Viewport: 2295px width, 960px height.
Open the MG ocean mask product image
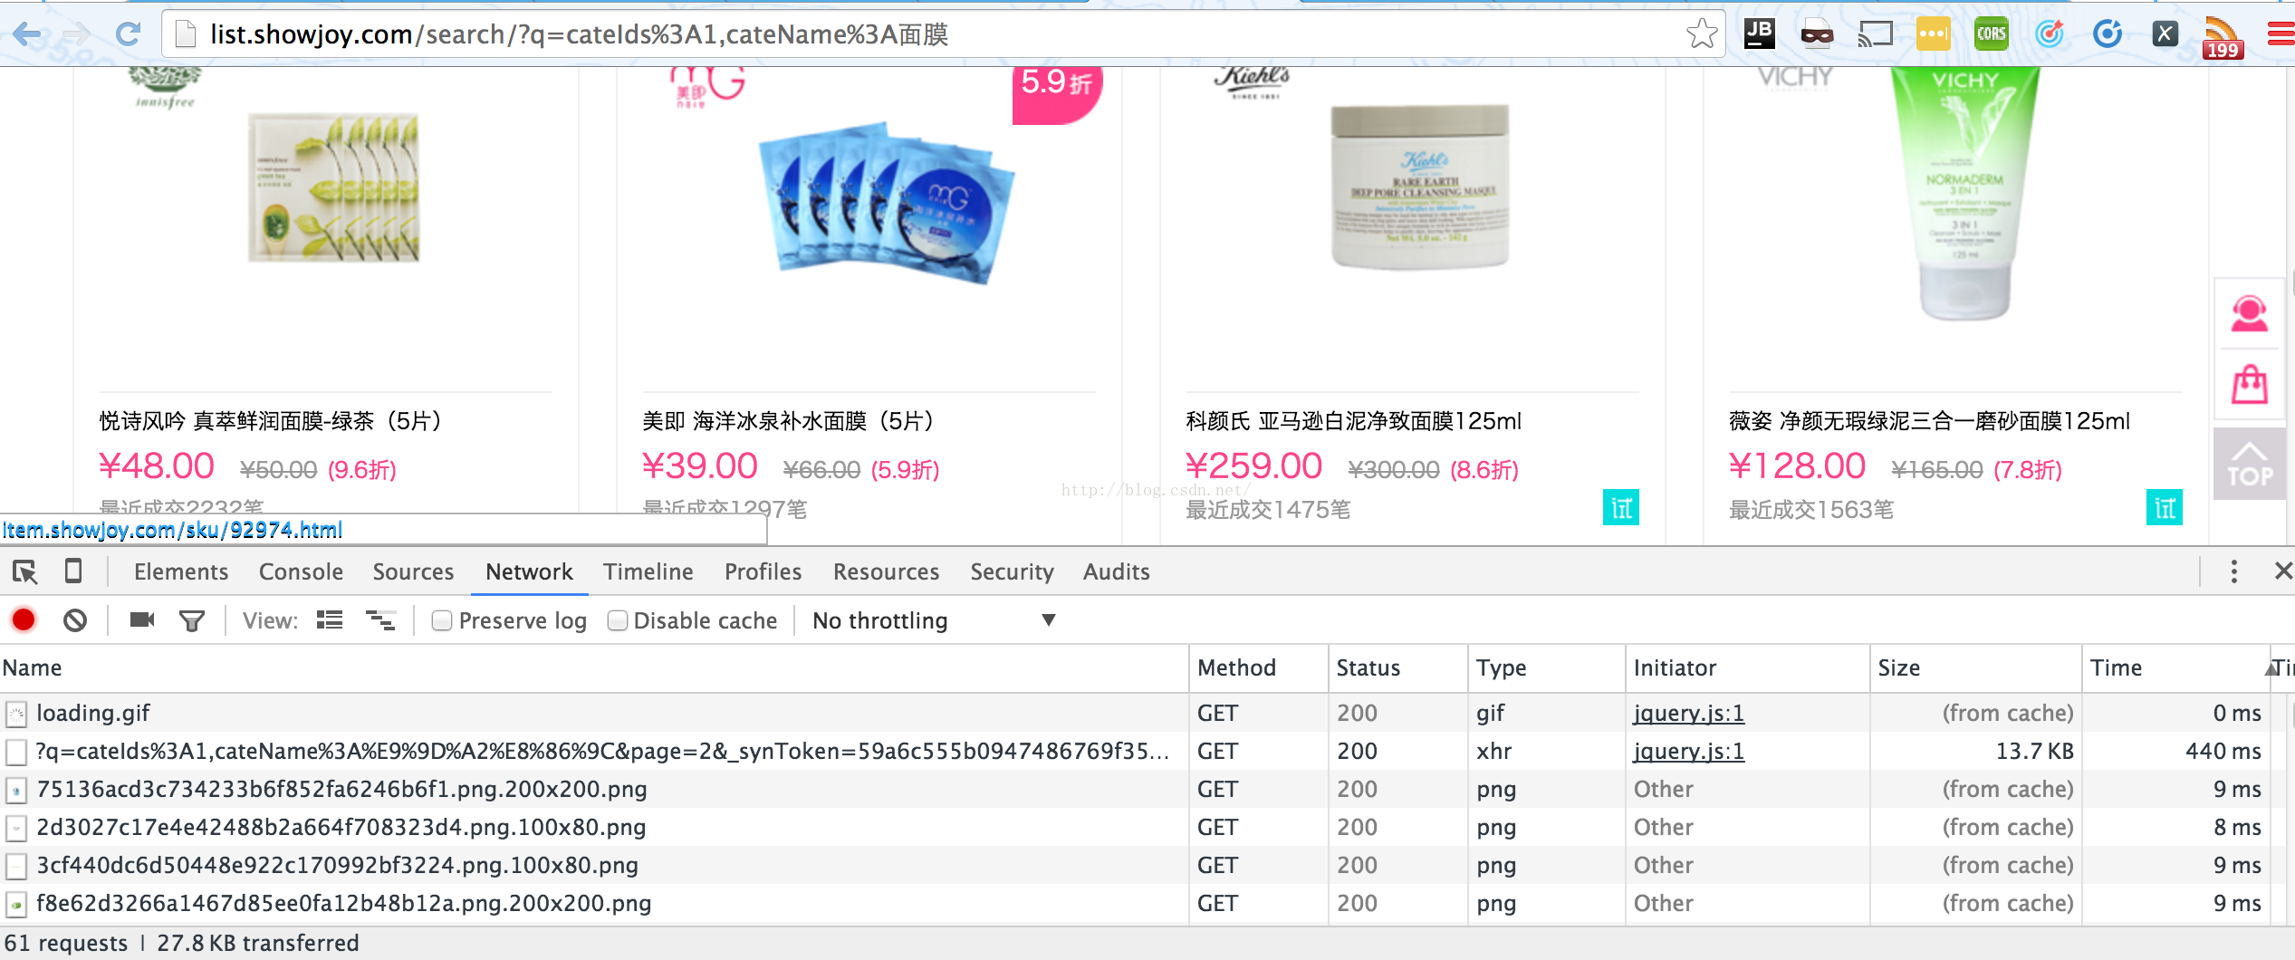pos(886,205)
